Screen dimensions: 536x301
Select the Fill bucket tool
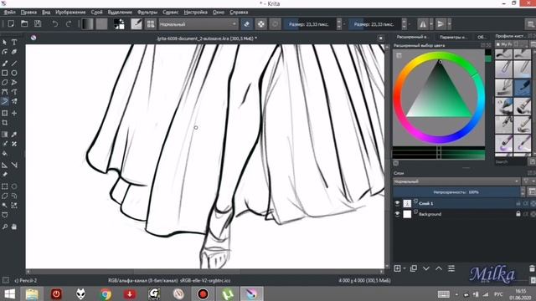pos(5,153)
